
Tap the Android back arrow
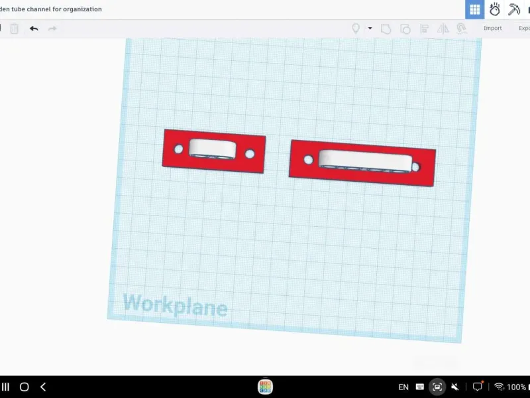(43, 387)
